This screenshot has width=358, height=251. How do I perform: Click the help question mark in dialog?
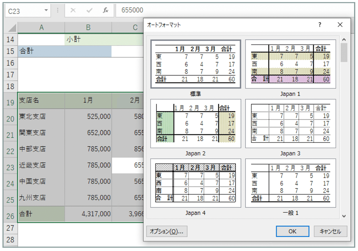319,25
